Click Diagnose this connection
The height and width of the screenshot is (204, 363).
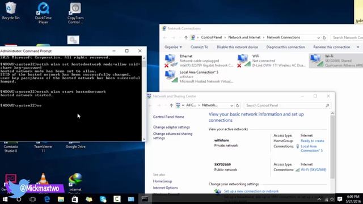click(x=285, y=47)
